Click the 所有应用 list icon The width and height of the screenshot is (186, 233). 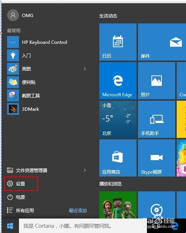(x=10, y=210)
